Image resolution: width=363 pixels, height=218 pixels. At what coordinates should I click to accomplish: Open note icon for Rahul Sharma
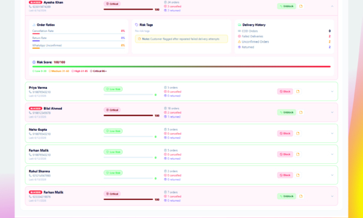pyautogui.click(x=298, y=175)
